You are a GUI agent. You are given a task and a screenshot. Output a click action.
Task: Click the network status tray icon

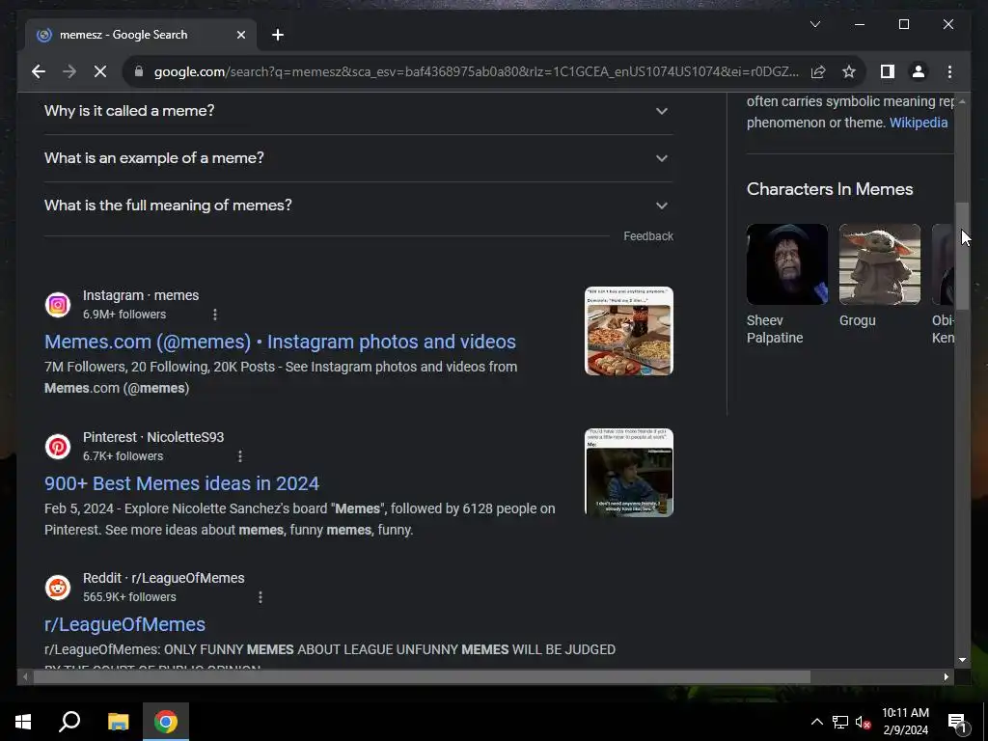[840, 722]
